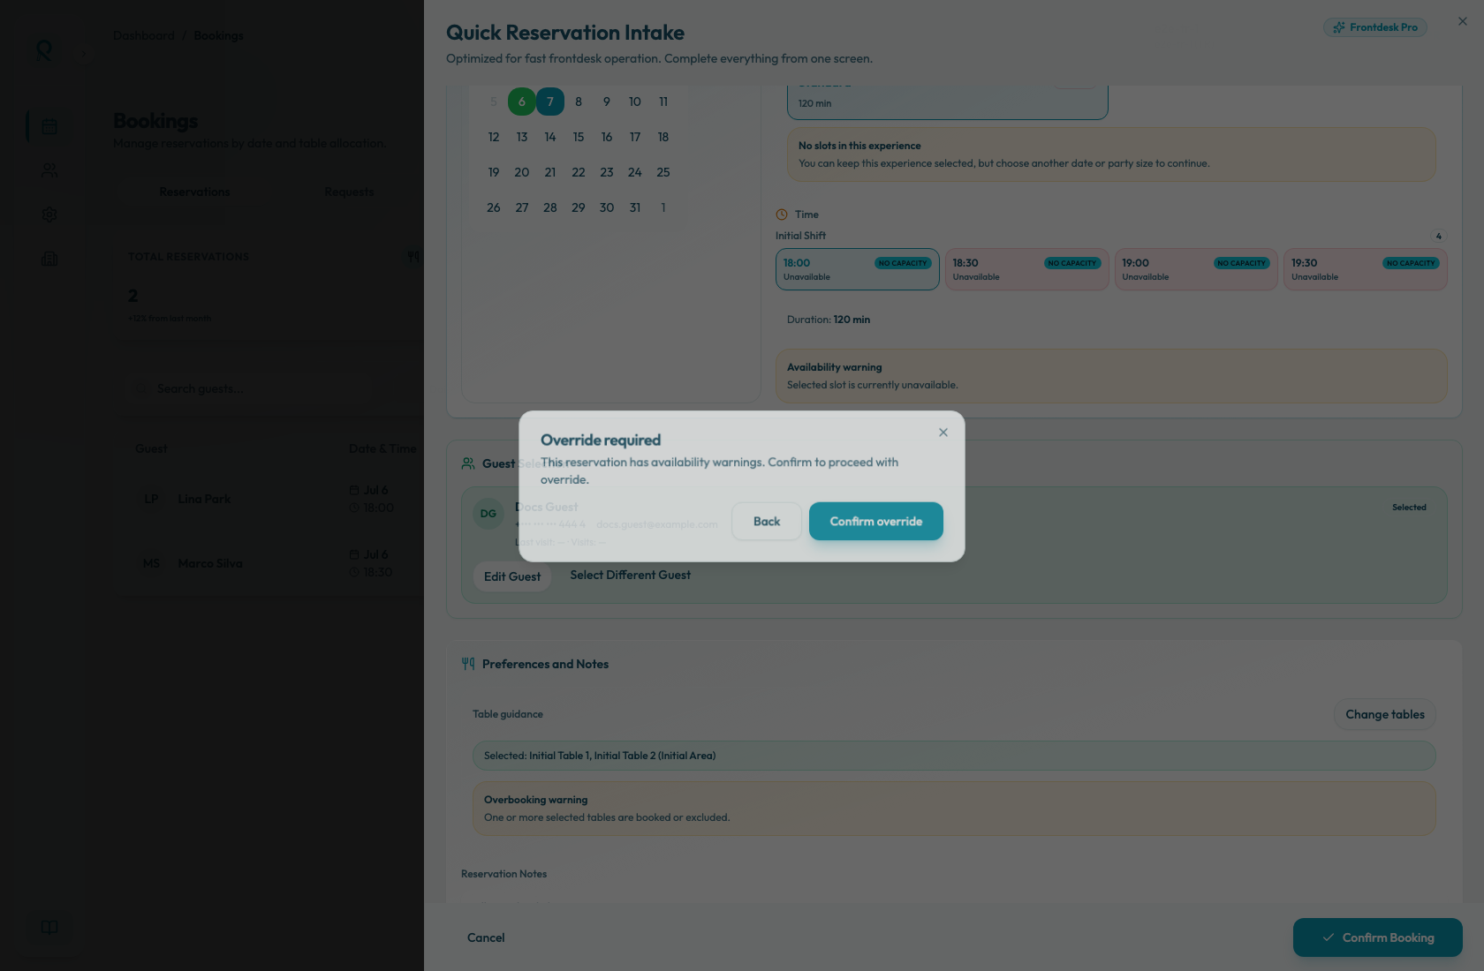Viewport: 1484px width, 971px height.
Task: Choose day 22 on the calendar
Action: point(579,172)
